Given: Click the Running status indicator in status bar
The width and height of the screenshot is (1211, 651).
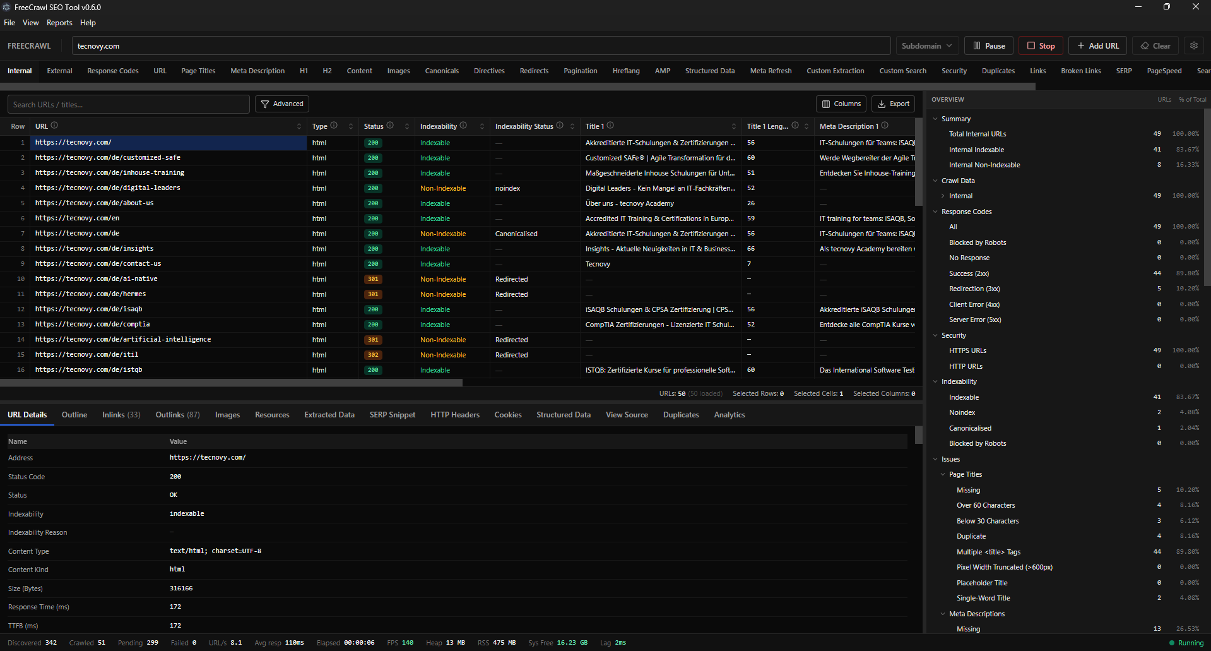Looking at the screenshot, I should 1186,643.
